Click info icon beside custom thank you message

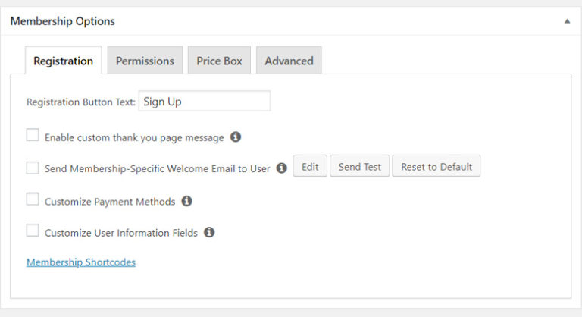236,137
